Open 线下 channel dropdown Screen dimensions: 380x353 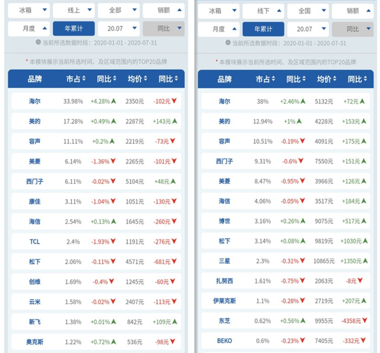(x=263, y=11)
